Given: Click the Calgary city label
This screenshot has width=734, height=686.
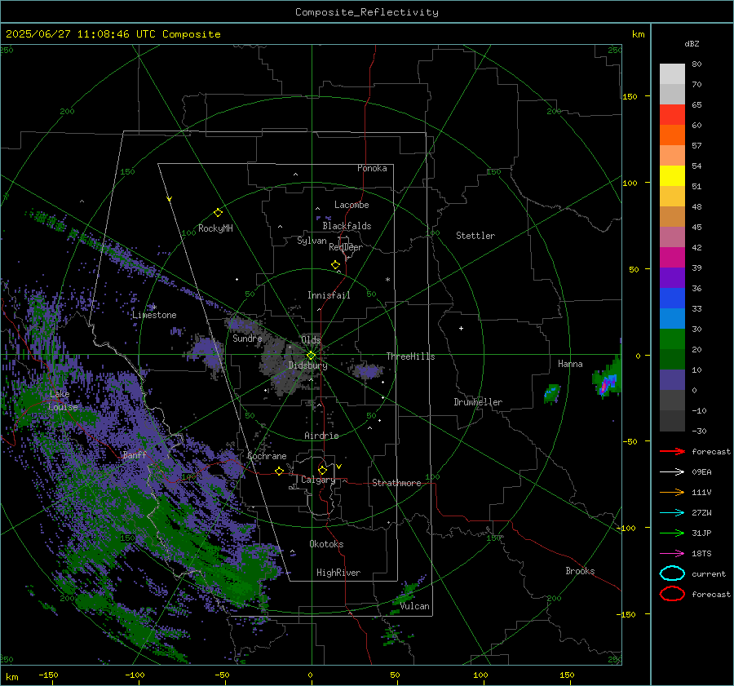Looking at the screenshot, I should pos(318,480).
